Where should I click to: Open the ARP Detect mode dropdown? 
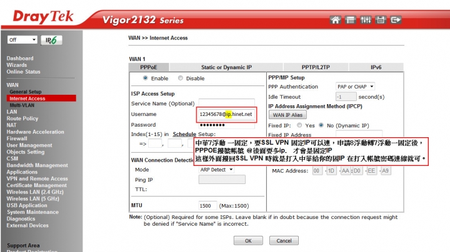[216, 170]
